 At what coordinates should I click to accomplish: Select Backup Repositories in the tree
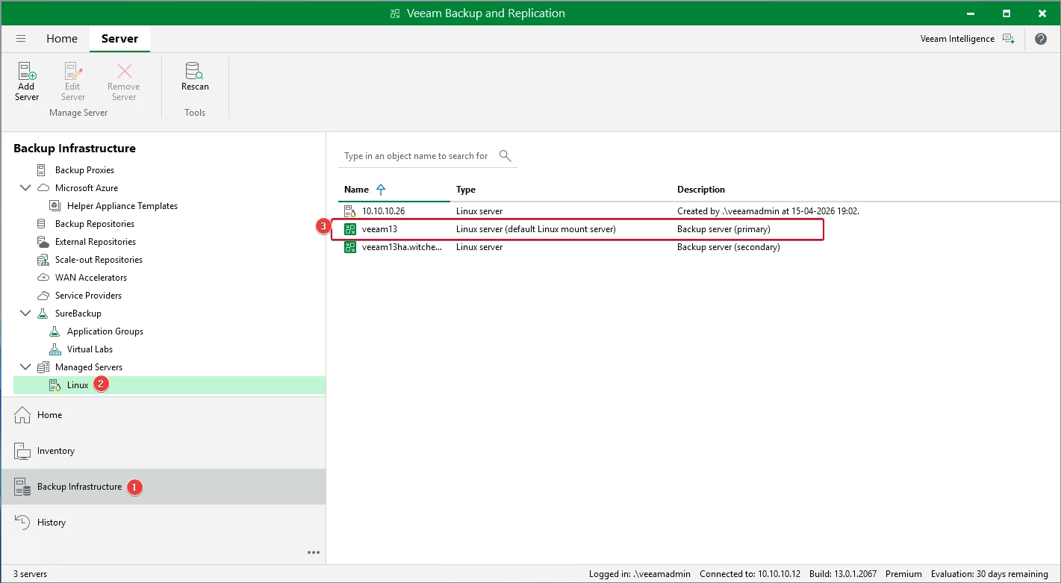95,224
